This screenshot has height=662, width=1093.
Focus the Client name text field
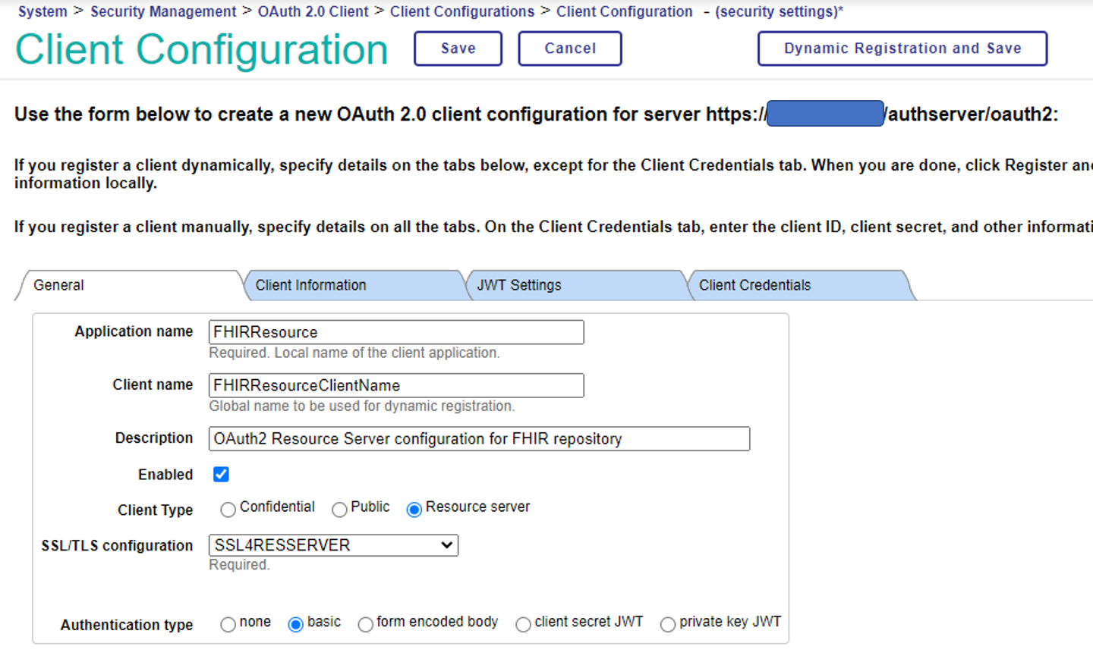395,385
